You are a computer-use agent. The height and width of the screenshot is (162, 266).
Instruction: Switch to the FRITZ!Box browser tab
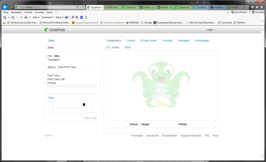(112, 8)
